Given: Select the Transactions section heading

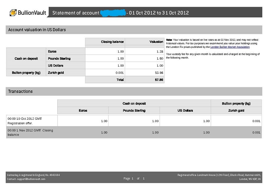Looking at the screenshot, I should point(20,91).
